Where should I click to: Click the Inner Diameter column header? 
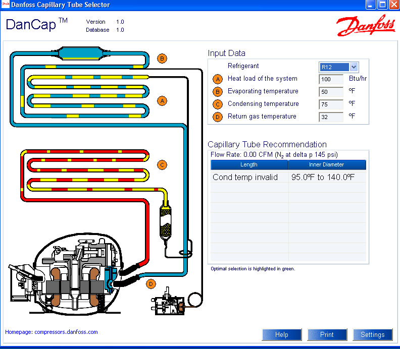pyautogui.click(x=327, y=164)
